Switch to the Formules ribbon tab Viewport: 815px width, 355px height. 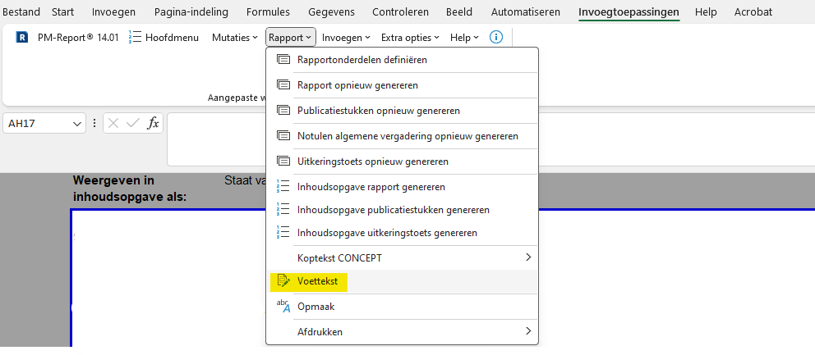268,12
